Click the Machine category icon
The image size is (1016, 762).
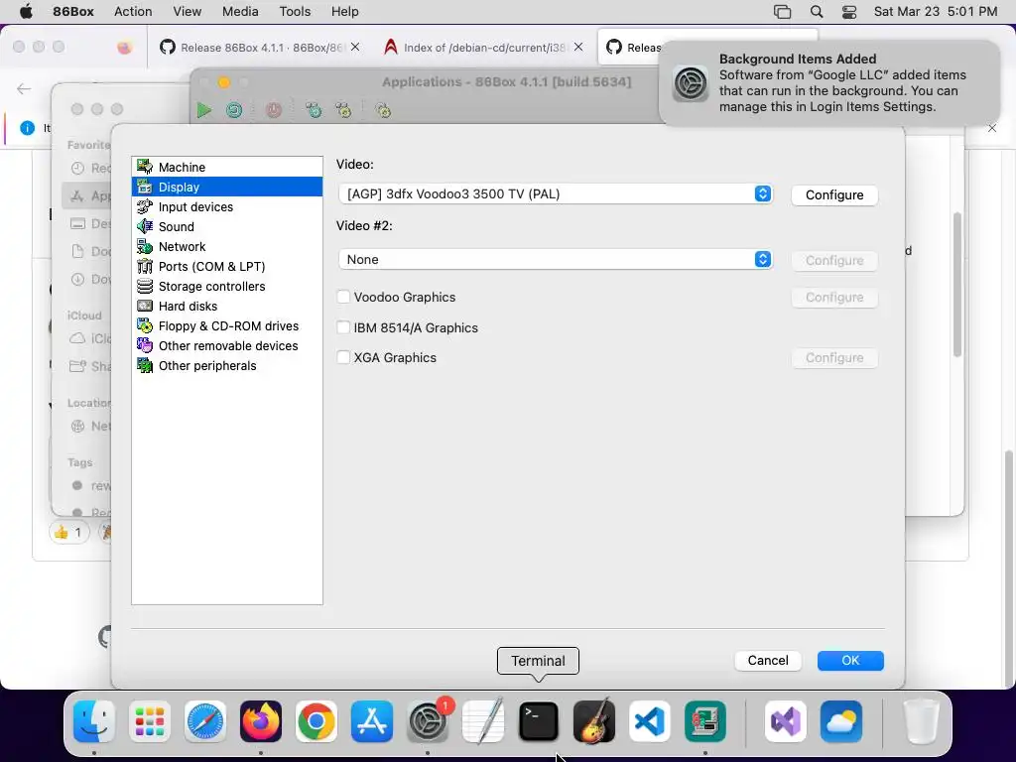click(x=145, y=167)
